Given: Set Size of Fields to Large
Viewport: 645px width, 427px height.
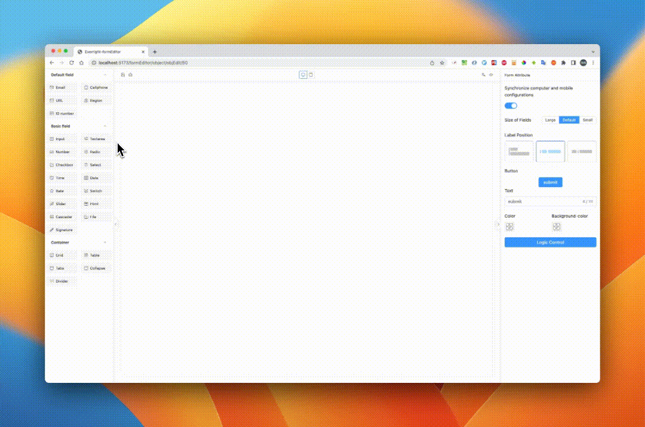Looking at the screenshot, I should 550,120.
